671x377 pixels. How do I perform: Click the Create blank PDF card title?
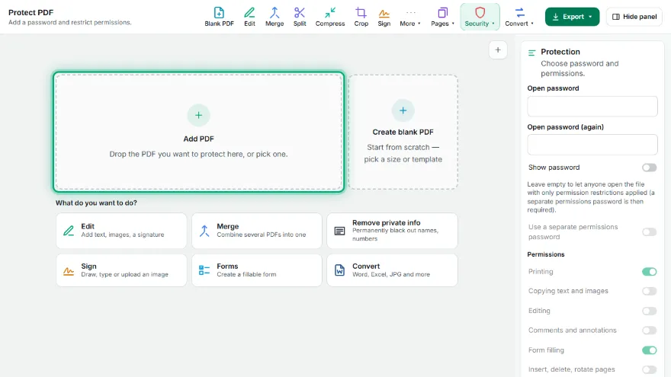403,132
